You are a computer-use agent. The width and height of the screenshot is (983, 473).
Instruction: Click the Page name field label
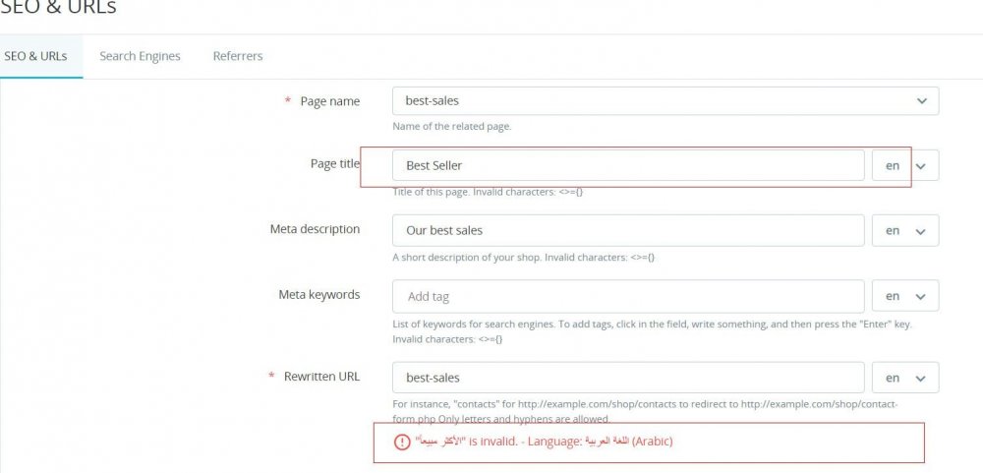coord(329,101)
